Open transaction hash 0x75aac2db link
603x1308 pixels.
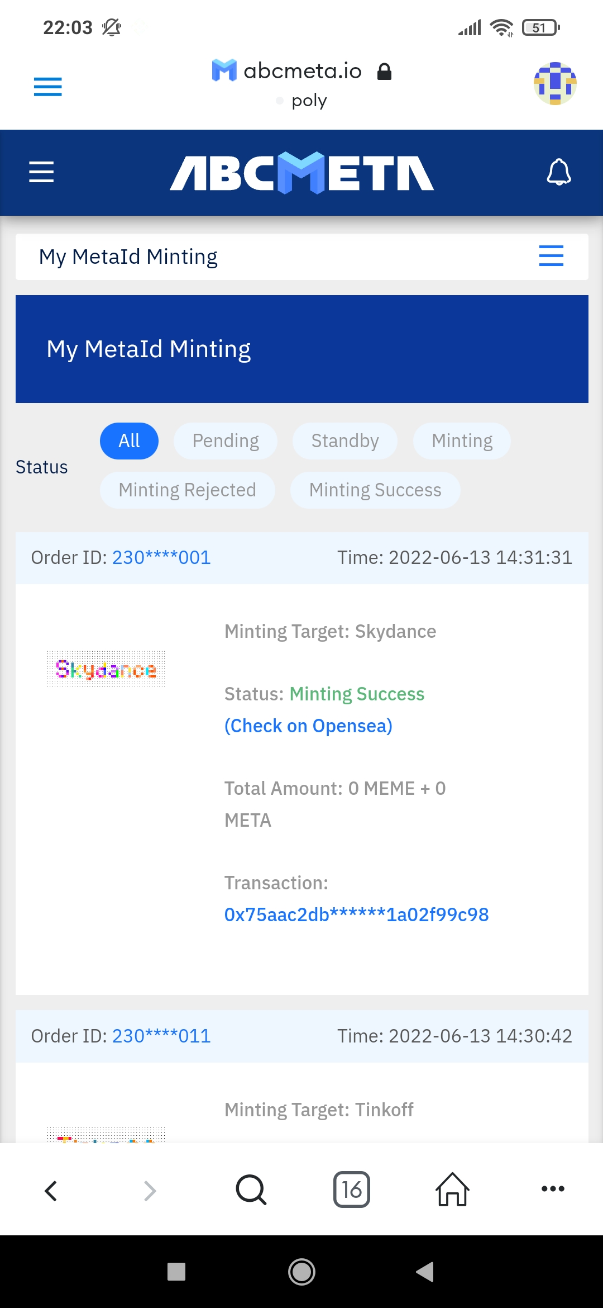point(356,914)
